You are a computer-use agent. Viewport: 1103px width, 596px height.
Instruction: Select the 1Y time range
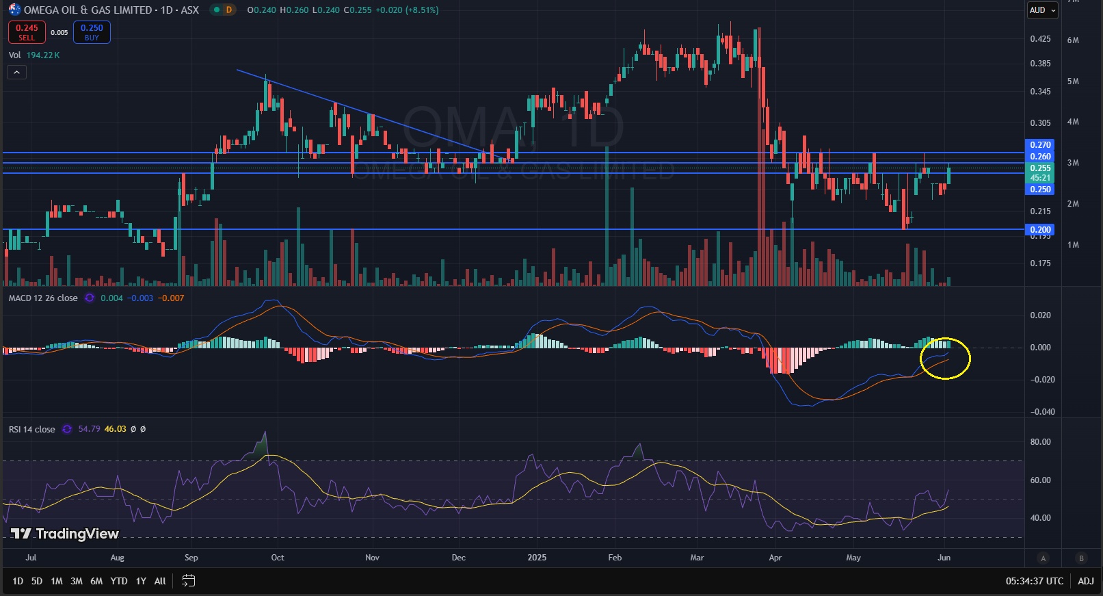click(x=141, y=581)
